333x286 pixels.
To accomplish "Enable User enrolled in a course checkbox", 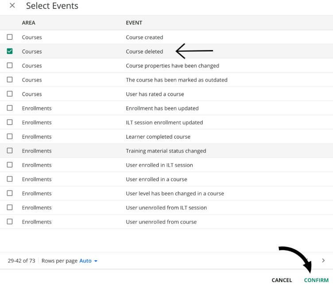I will click(10, 179).
